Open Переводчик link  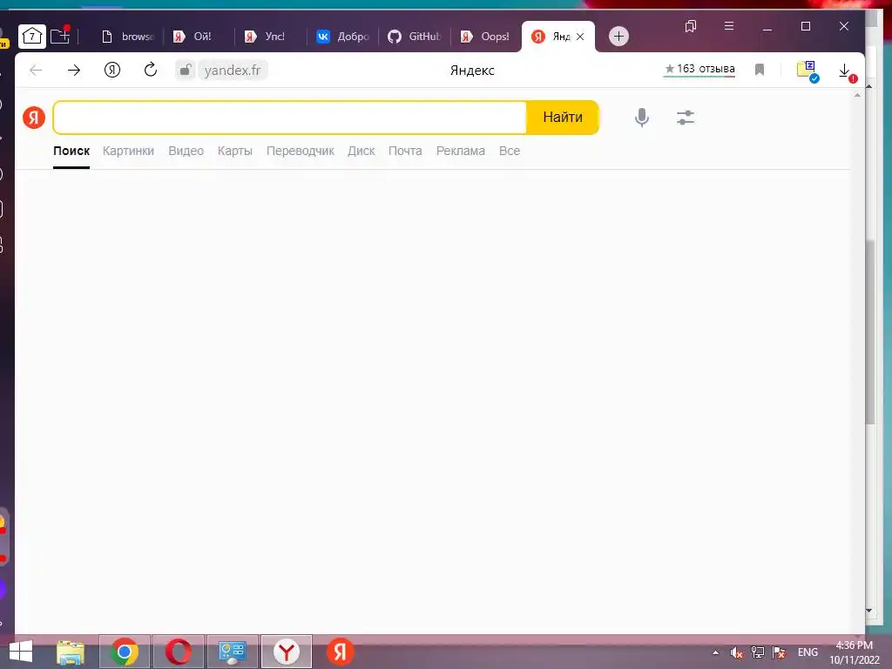pyautogui.click(x=301, y=151)
